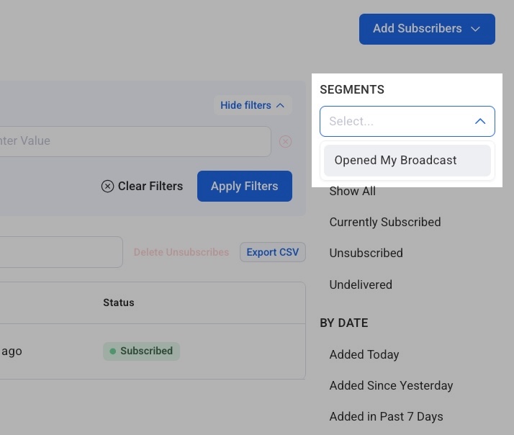514x435 pixels.
Task: Filter by Added Since Yesterday
Action: (x=391, y=385)
